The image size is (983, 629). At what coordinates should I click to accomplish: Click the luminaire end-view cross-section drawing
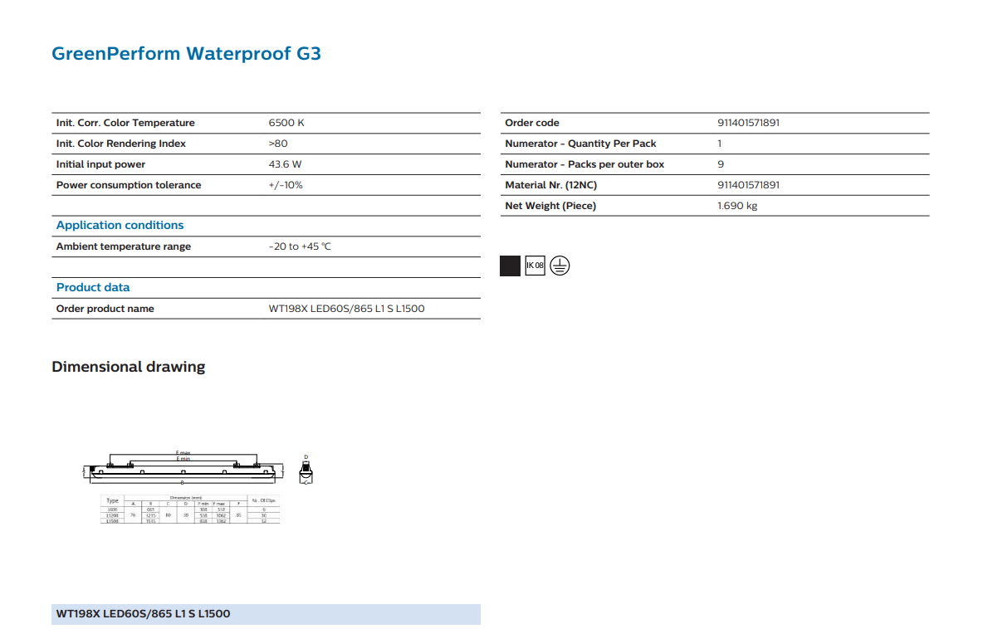point(306,471)
